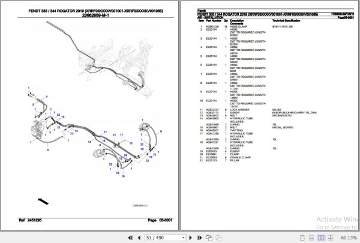Click callout number 17 in the diagram
This screenshot has width=360, height=243.
[x=105, y=132]
